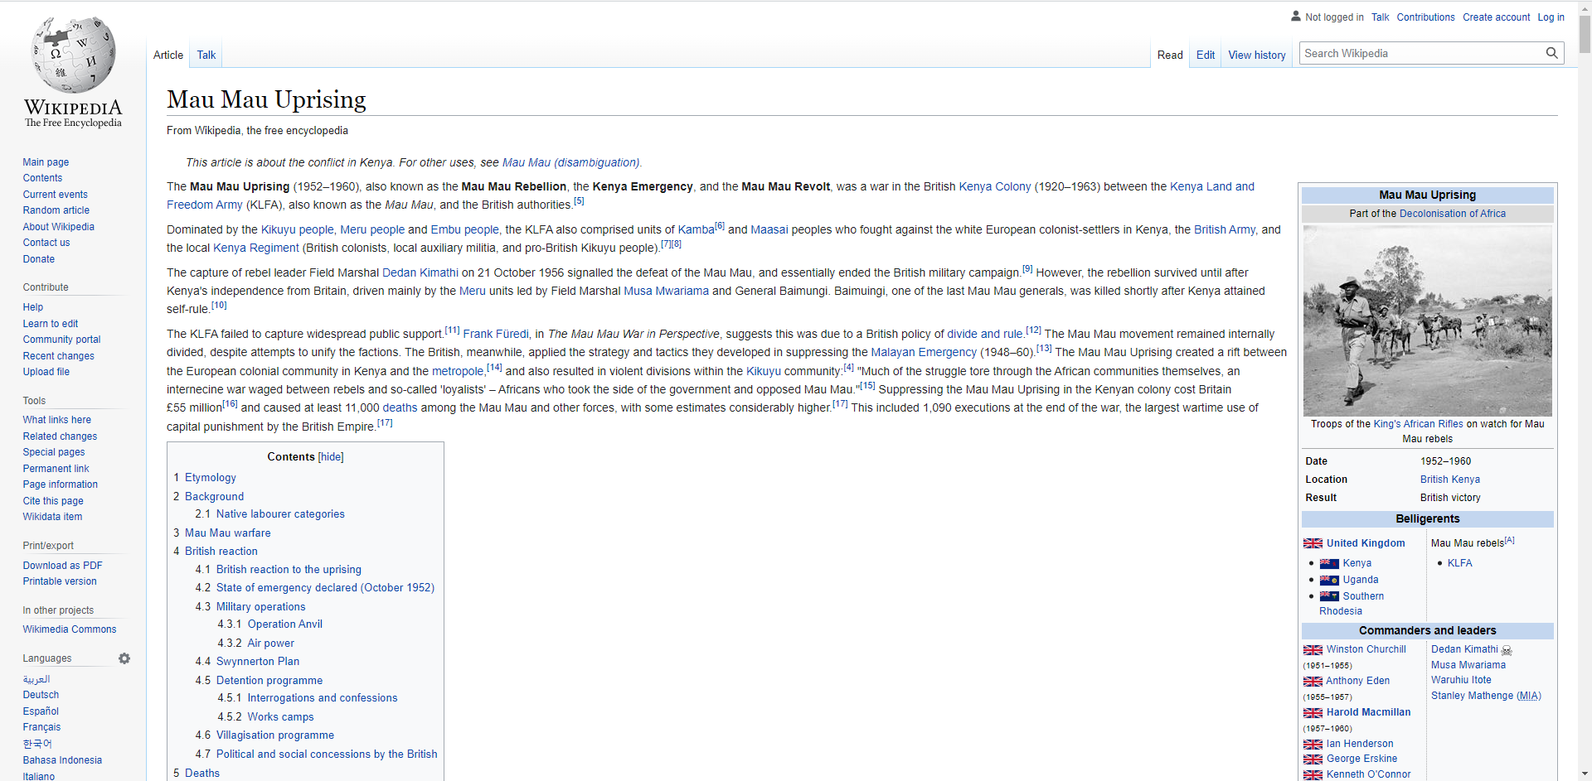This screenshot has height=781, width=1592.
Task: Open British Kenya location link
Action: (1450, 480)
